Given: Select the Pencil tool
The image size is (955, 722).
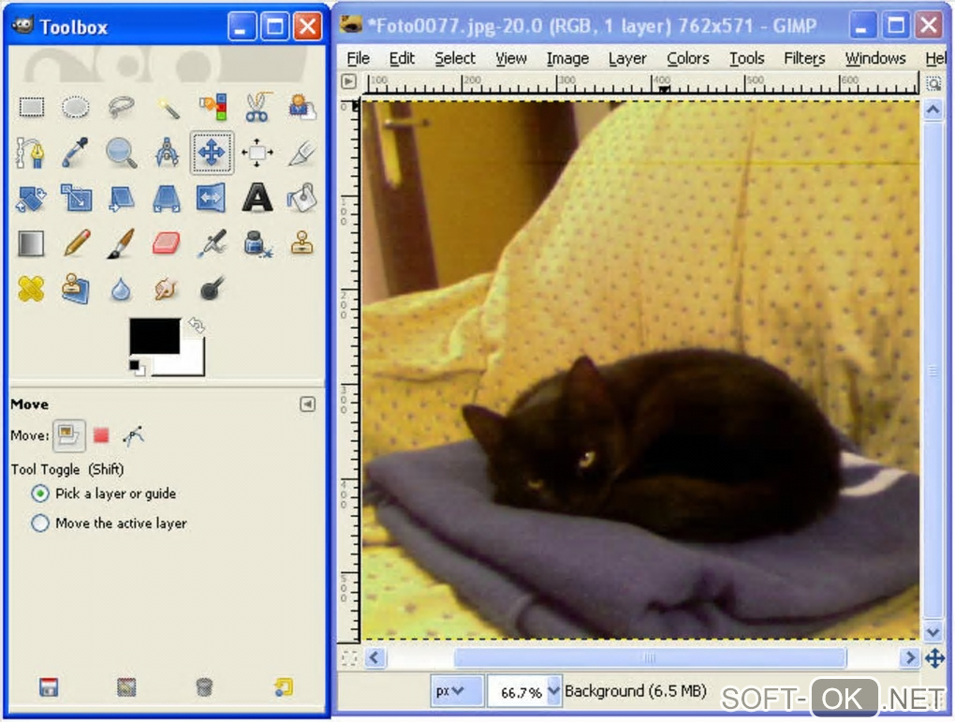Looking at the screenshot, I should point(76,243).
